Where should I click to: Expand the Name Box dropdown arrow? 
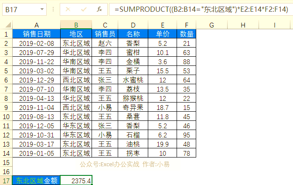[x=42, y=9]
